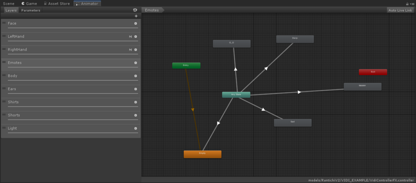Switch to the Parameters tab
The height and width of the screenshot is (183, 416).
point(31,10)
